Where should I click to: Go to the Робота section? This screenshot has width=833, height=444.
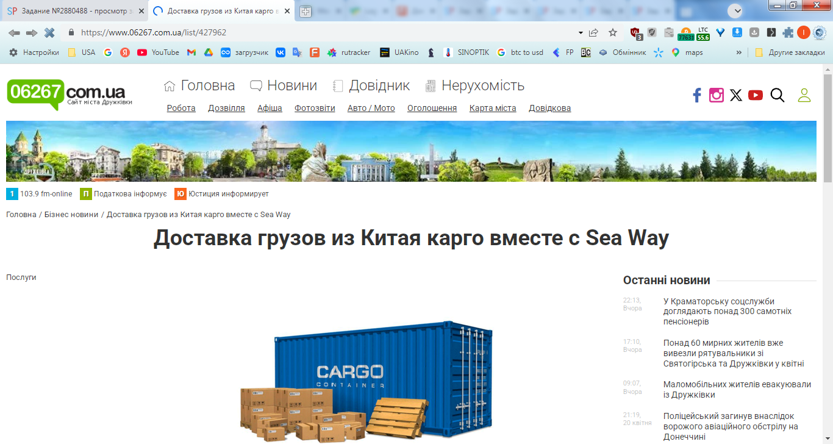181,108
